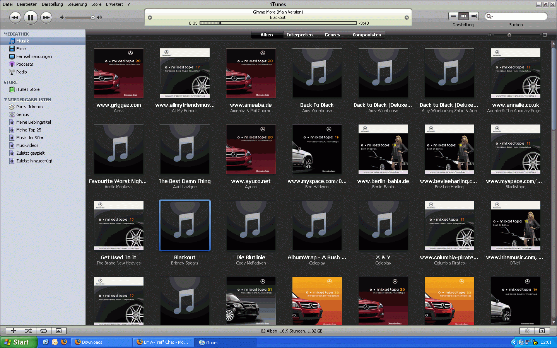
Task: Create a new playlist with plus button
Action: click(x=14, y=331)
